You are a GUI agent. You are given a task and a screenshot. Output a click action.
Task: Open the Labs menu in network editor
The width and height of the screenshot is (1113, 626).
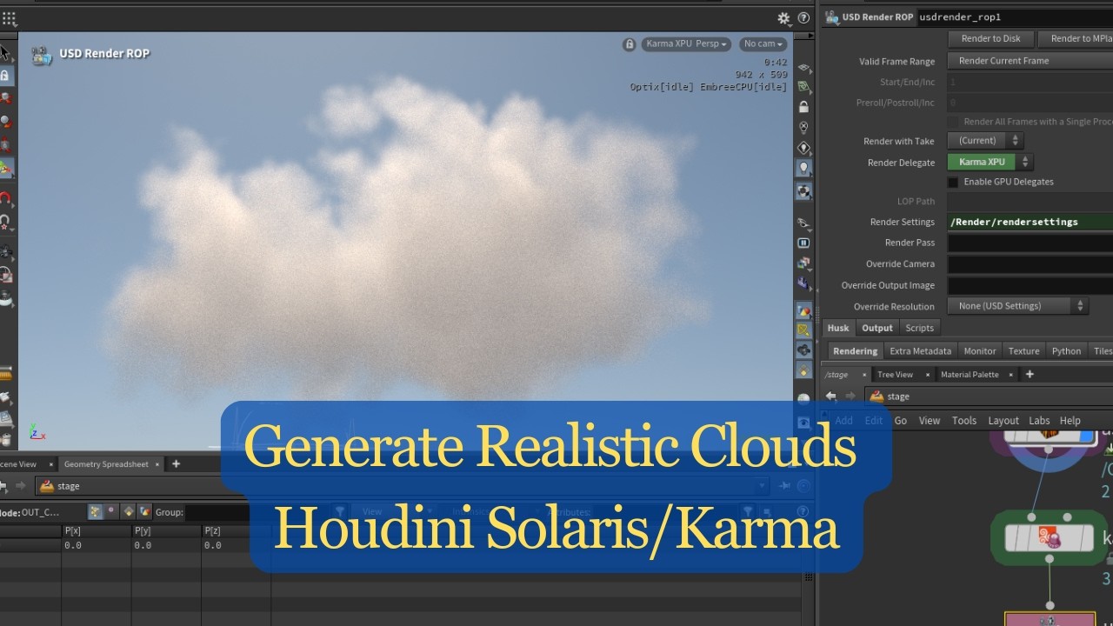tap(1040, 421)
